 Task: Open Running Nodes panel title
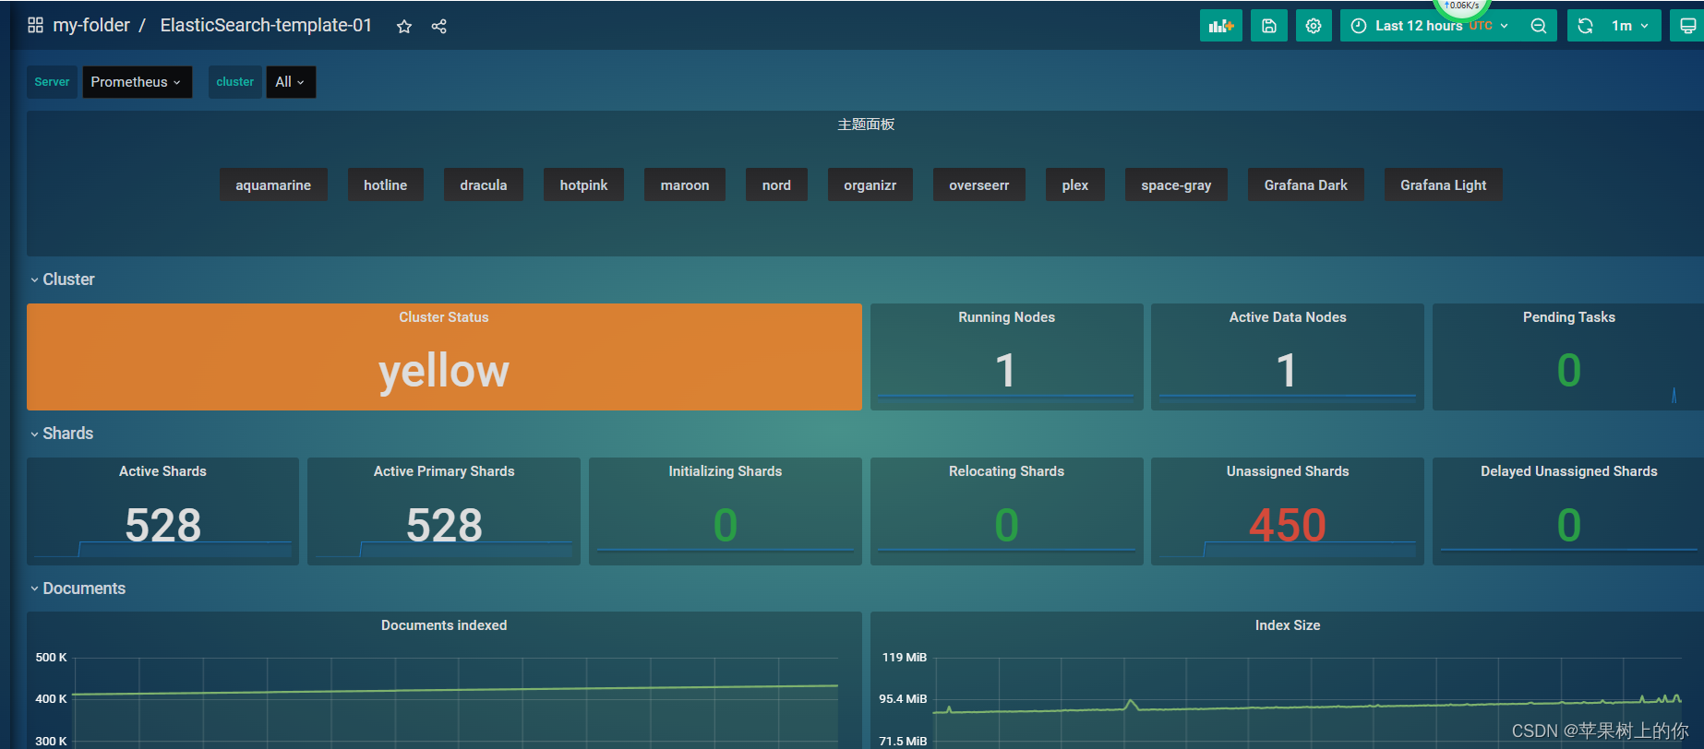1007,317
